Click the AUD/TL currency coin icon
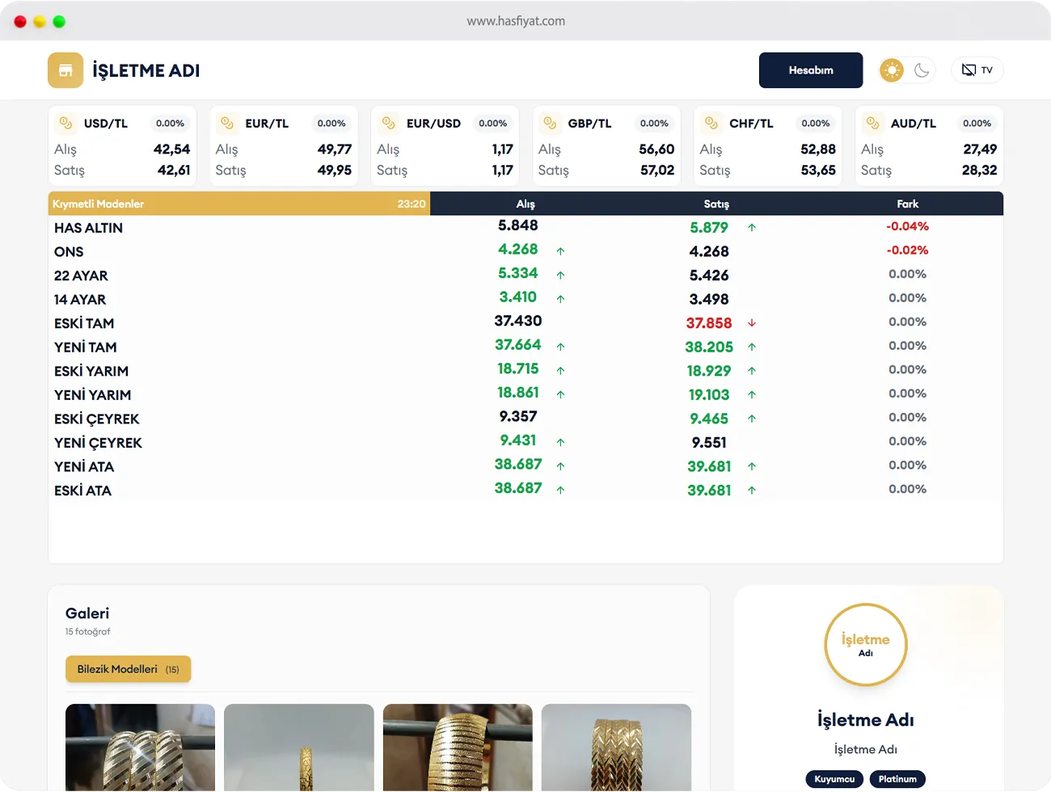The height and width of the screenshot is (792, 1051). (873, 123)
